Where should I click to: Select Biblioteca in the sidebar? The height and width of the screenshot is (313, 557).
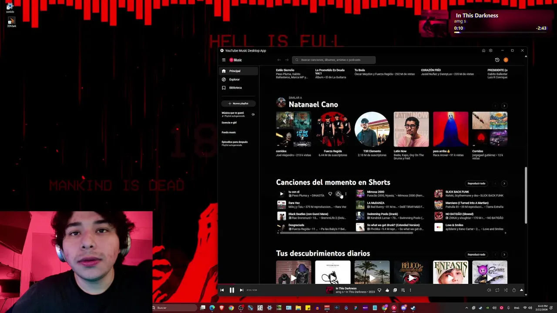[238, 87]
